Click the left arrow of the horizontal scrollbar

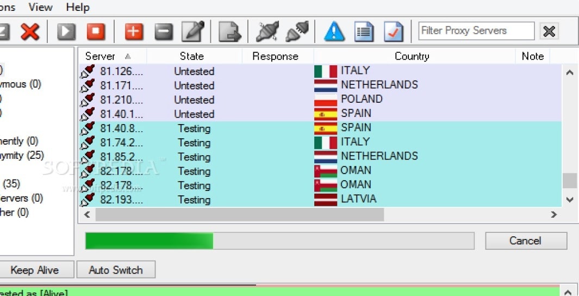coord(87,214)
